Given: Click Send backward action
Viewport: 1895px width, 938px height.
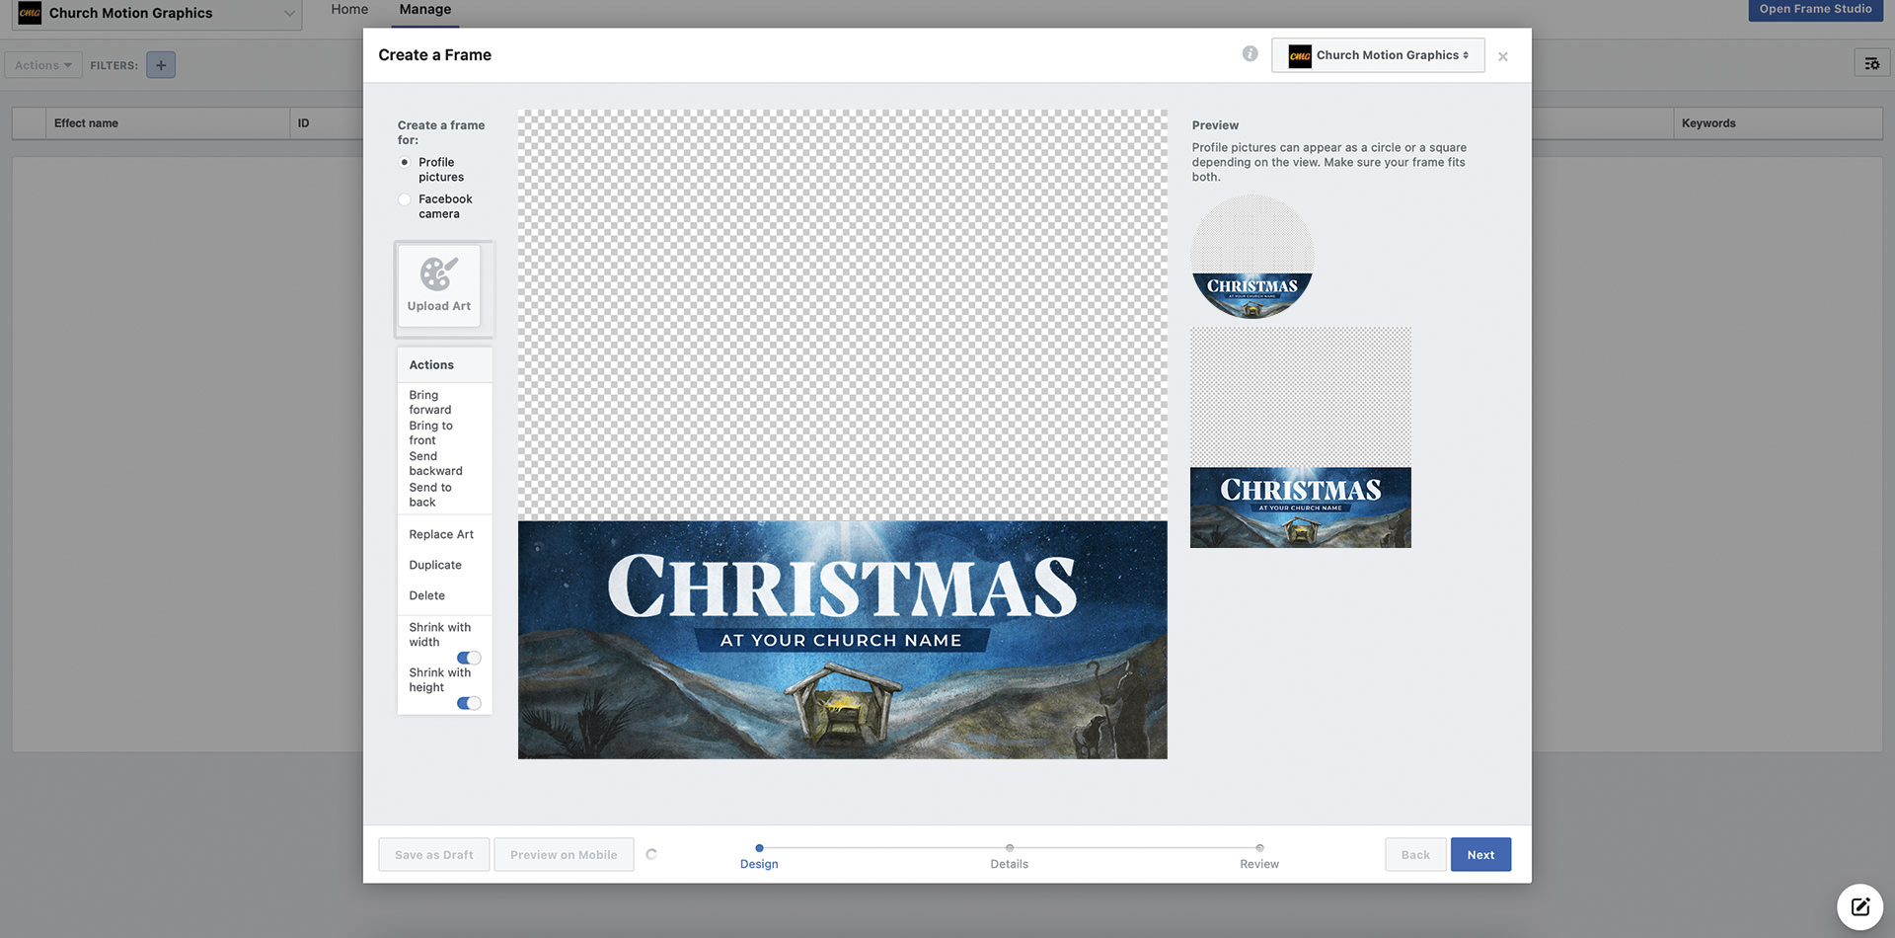Looking at the screenshot, I should coord(435,463).
